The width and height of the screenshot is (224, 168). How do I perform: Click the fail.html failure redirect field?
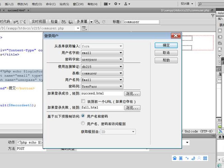[102, 108]
